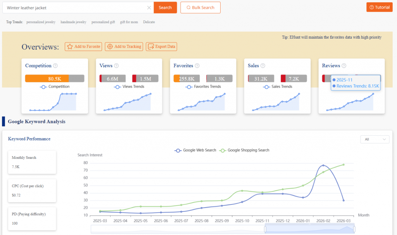Screen dimensions: 397x235
Task: Toggle the Views Trends legend marker
Action: (x=117, y=87)
